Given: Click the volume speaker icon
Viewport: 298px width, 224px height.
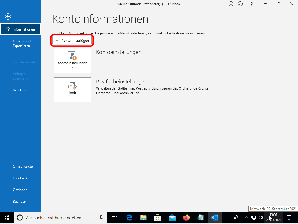Looking at the screenshot, I should click(x=260, y=218).
